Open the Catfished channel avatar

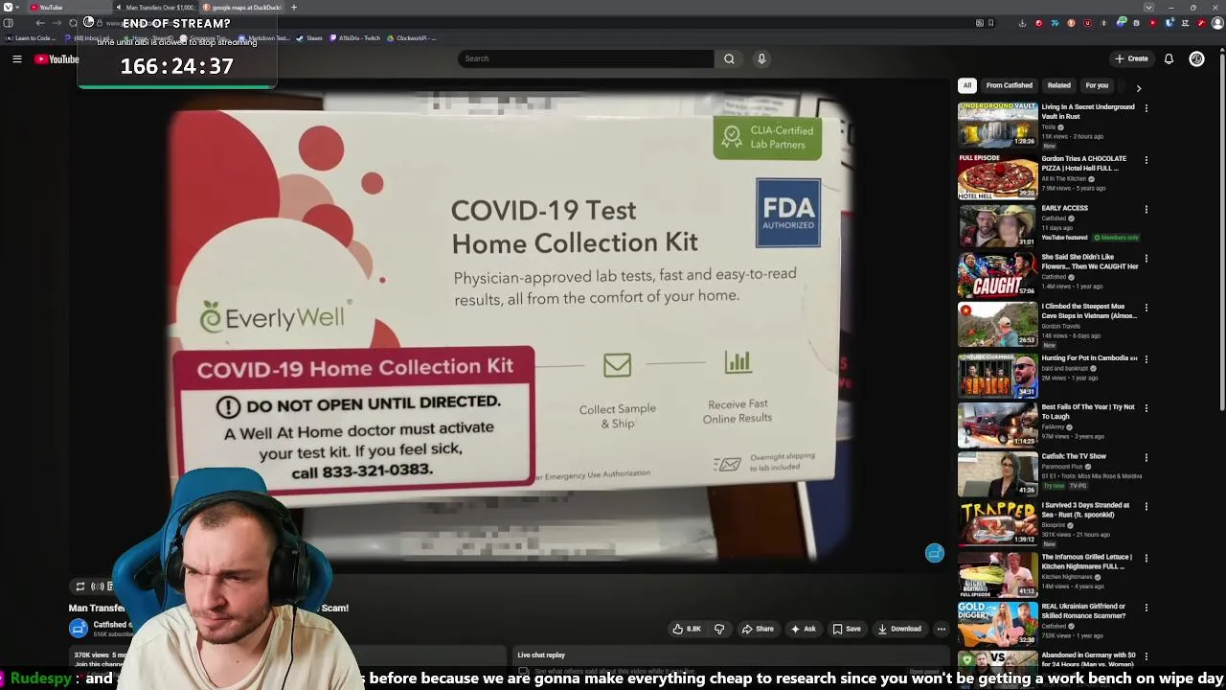(79, 628)
